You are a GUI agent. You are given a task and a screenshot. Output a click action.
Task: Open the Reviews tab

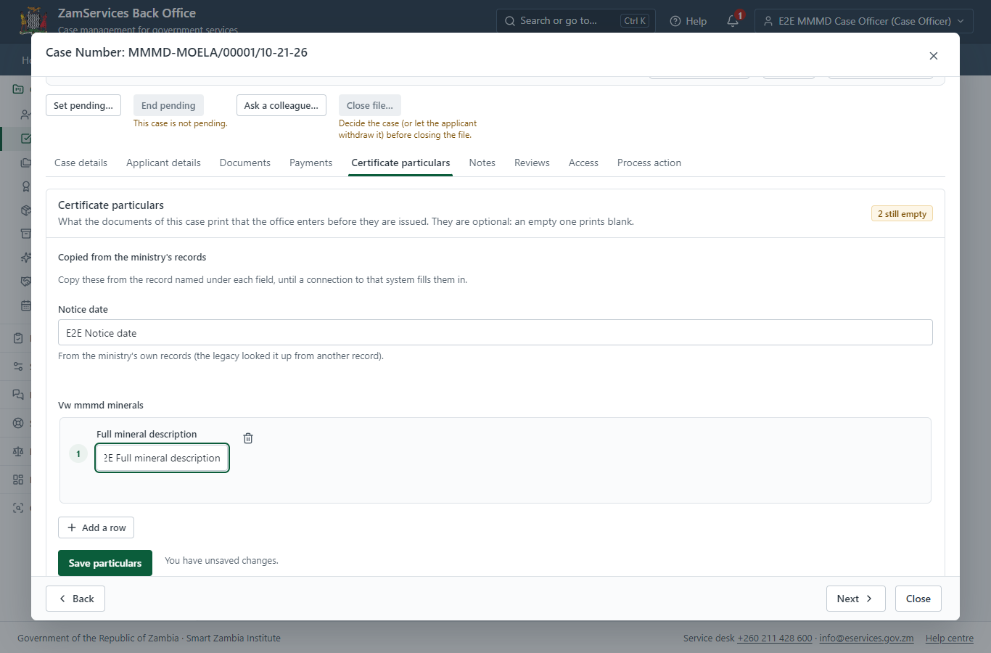click(532, 163)
